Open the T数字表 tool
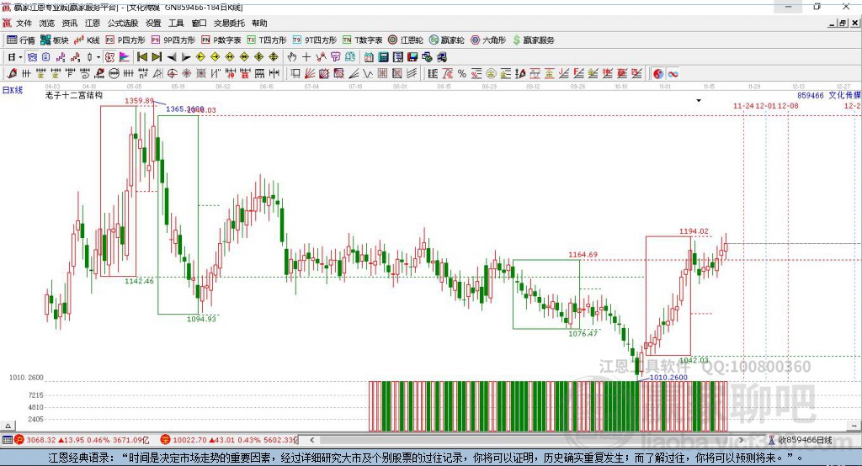Screen dimensions: 862x466 click(362, 40)
